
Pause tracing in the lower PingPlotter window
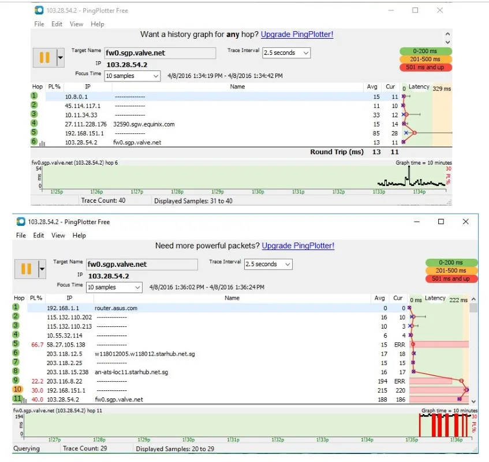26,269
